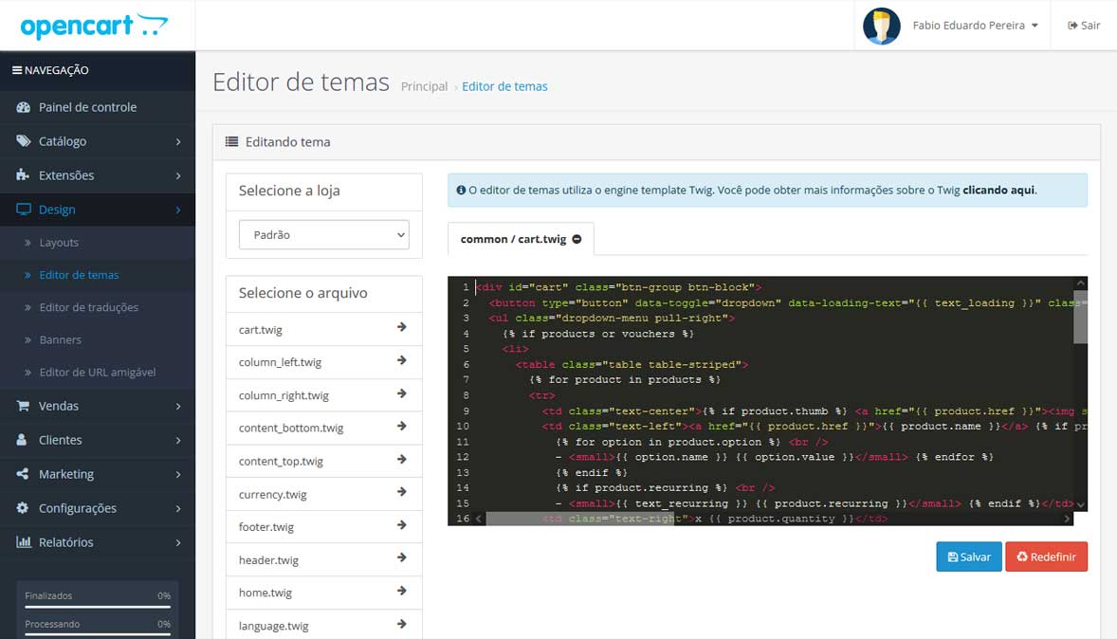Click arrow icon beside column_left.twig

401,360
